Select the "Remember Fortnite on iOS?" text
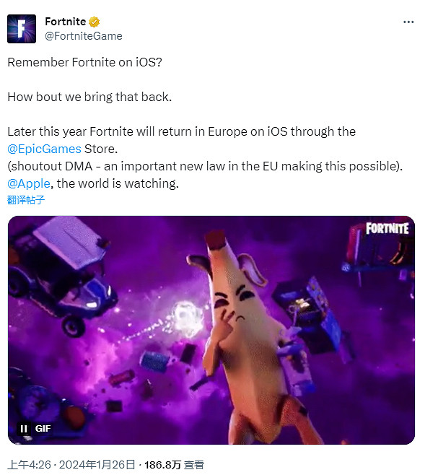425x475 pixels. (x=84, y=62)
